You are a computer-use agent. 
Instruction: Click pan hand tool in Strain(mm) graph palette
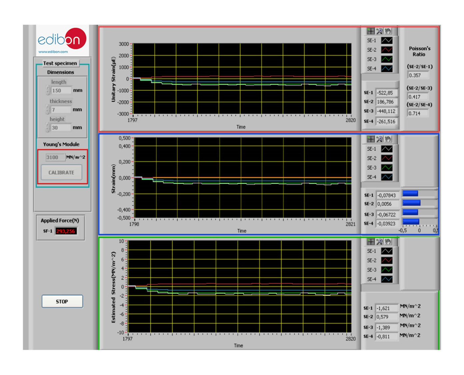click(x=388, y=139)
